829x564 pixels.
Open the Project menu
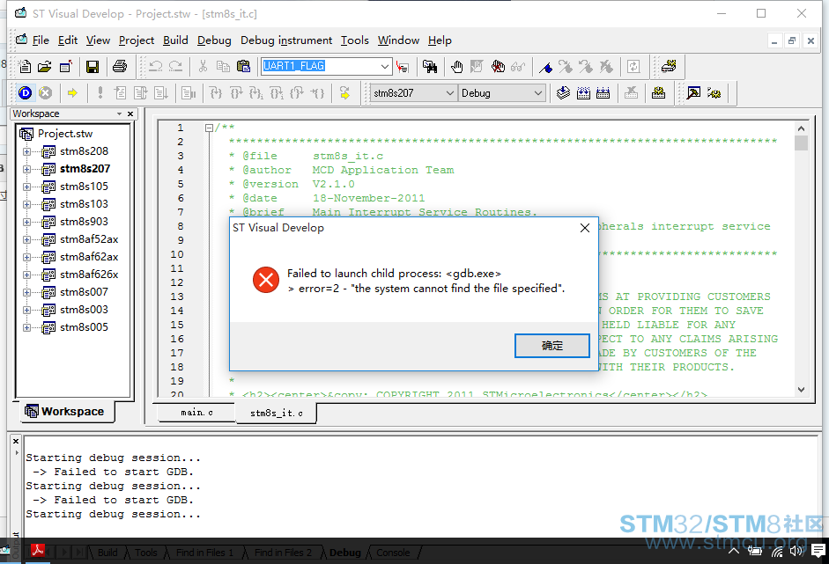[137, 40]
